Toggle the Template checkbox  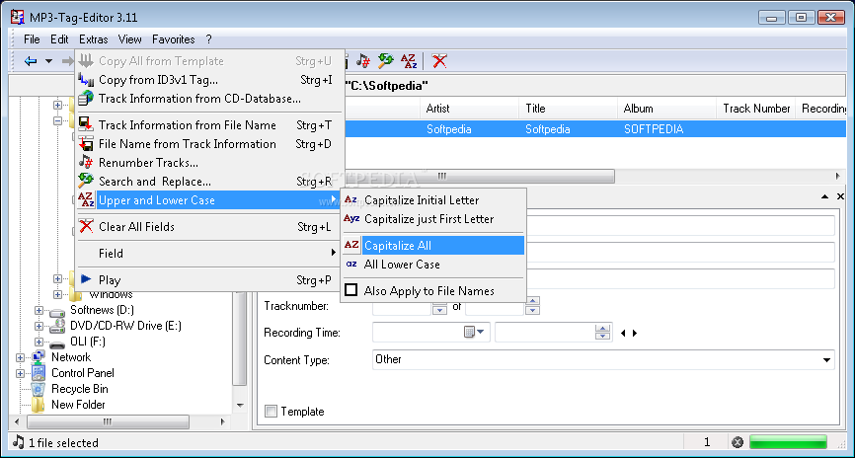click(x=271, y=412)
